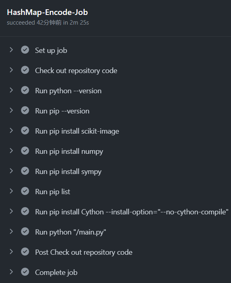Viewport: 231px width, 283px height.
Task: Expand the Run pip install sympy step
Action: point(11,171)
